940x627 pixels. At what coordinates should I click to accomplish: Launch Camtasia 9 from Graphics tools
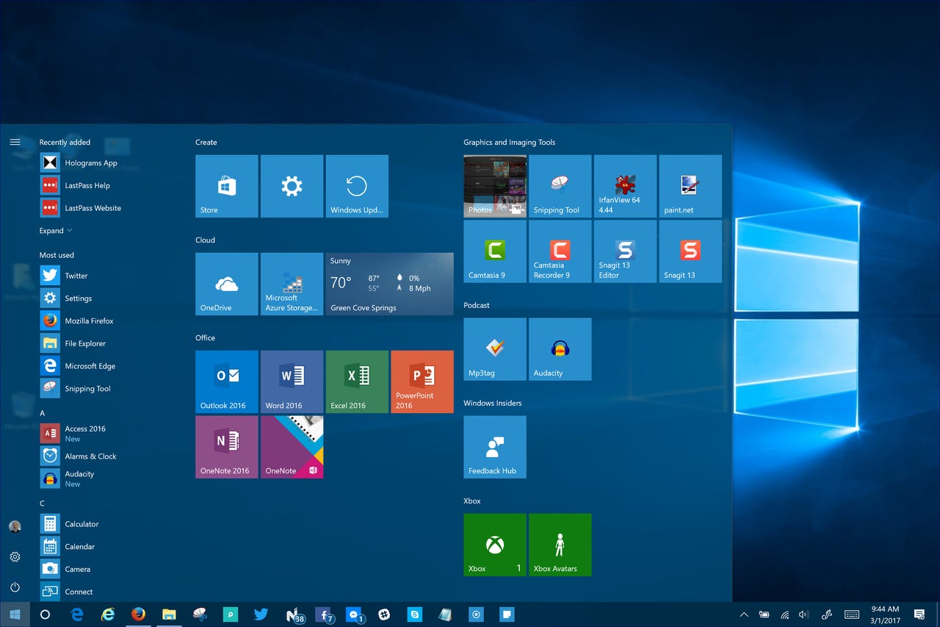coord(494,251)
